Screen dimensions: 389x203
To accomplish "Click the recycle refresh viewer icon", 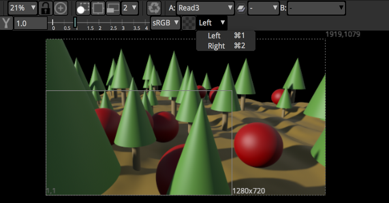I will click(154, 8).
